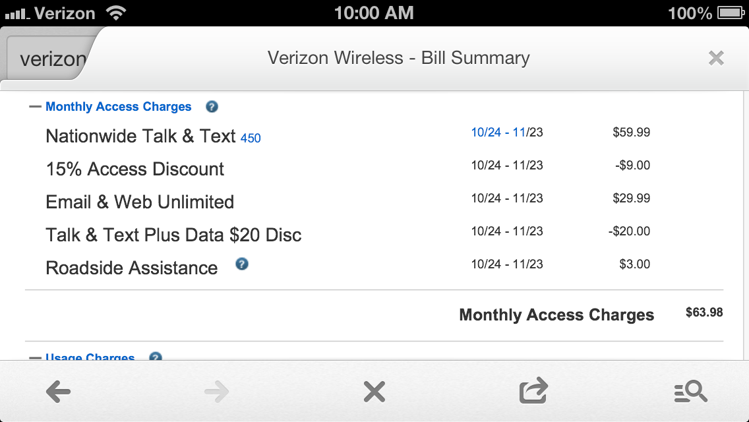The image size is (749, 422).
Task: Close the Bill Summary tab with the X
Action: tap(716, 58)
